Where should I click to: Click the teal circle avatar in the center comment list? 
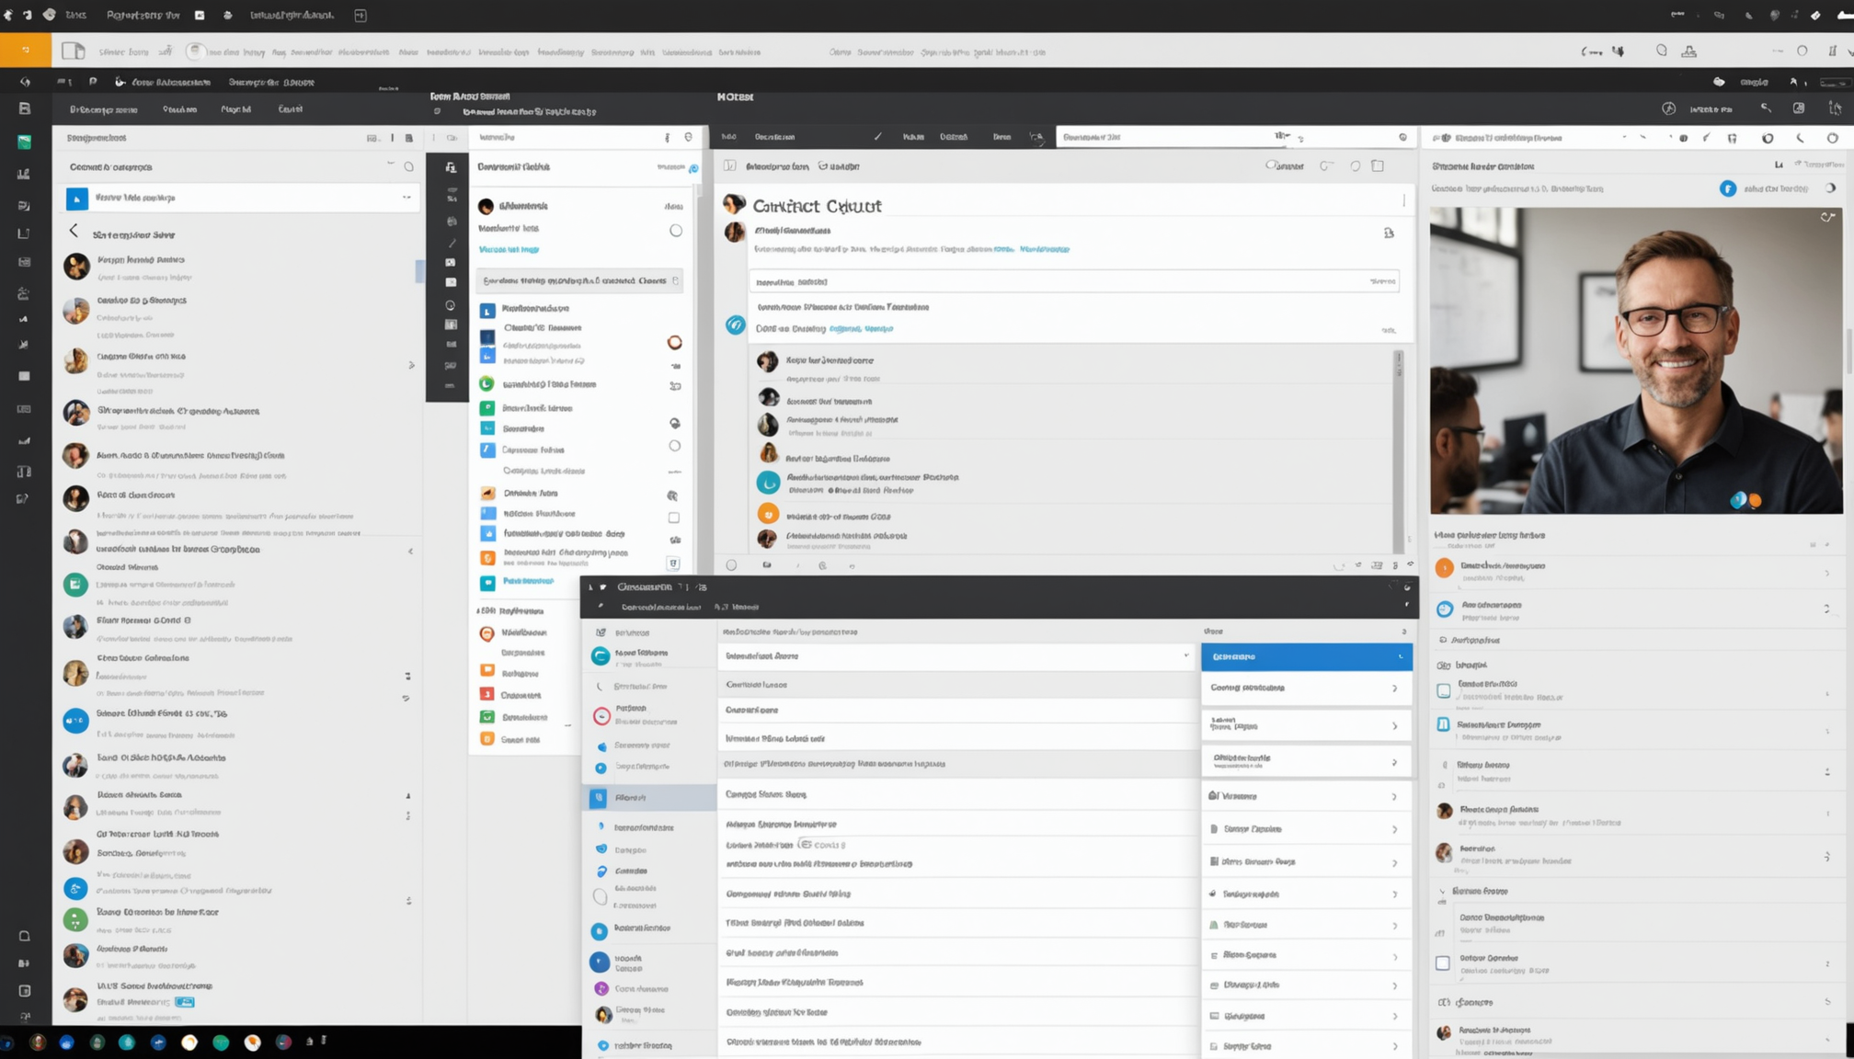click(x=768, y=482)
